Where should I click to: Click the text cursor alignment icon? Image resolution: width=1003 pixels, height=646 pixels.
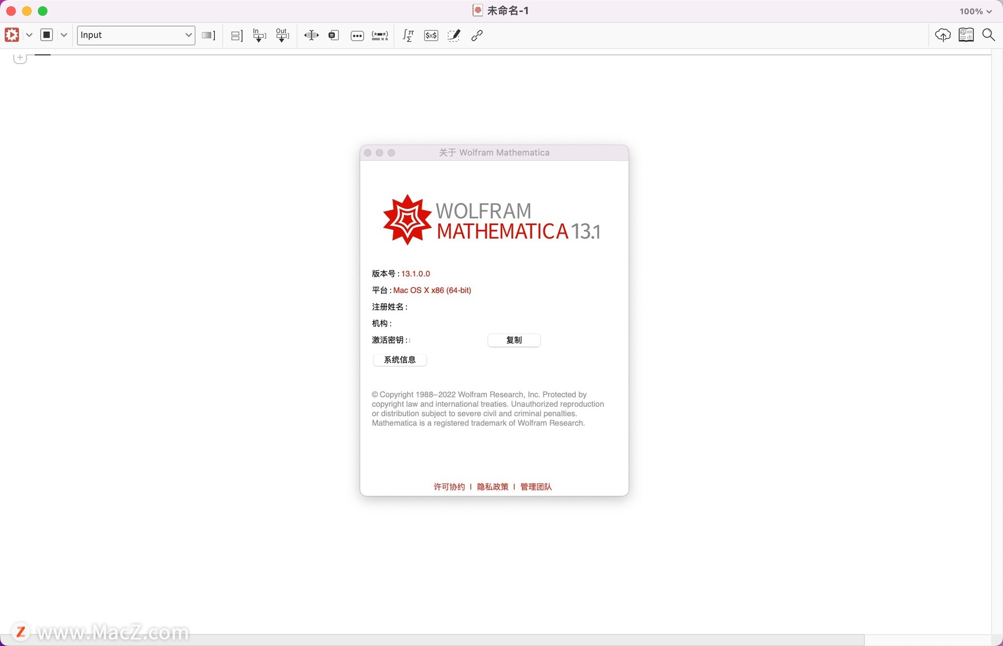(311, 35)
